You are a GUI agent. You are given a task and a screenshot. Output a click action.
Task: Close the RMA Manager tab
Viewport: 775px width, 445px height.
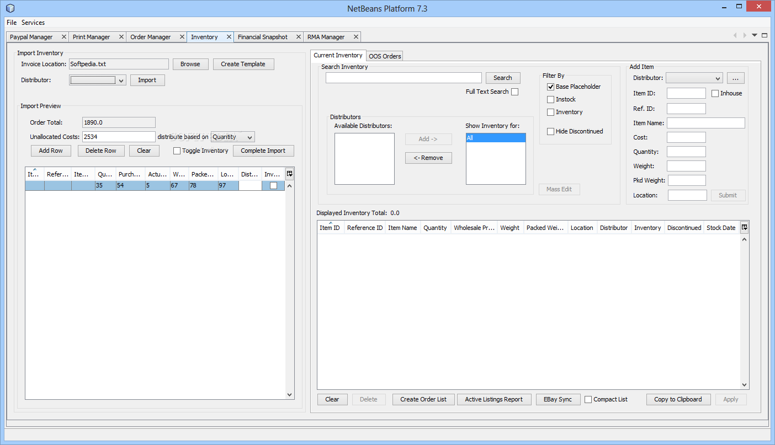(x=355, y=37)
